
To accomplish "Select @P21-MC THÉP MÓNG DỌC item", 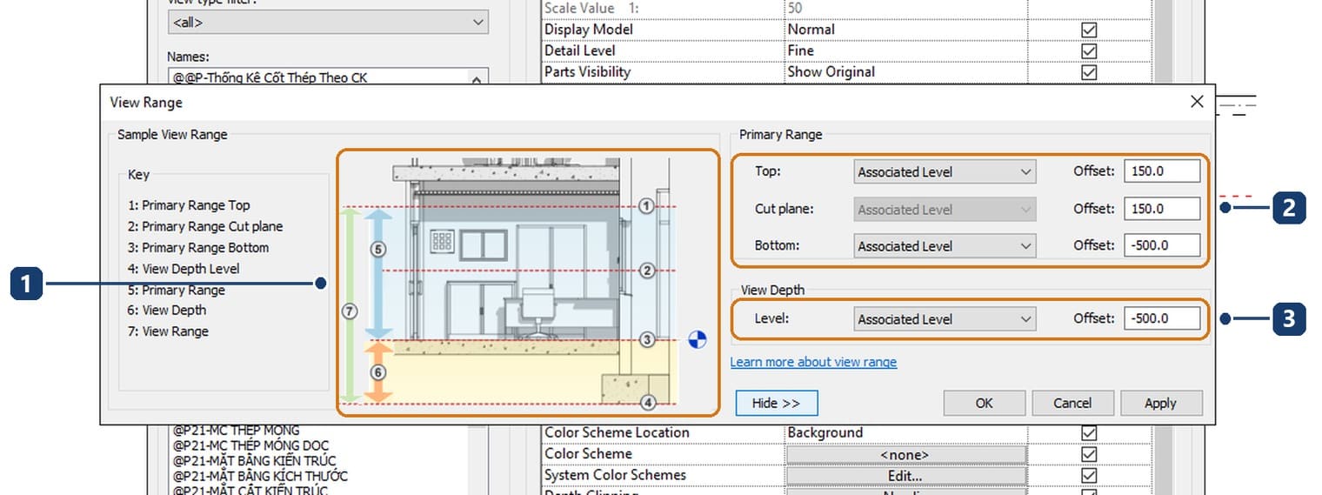I will point(250,445).
